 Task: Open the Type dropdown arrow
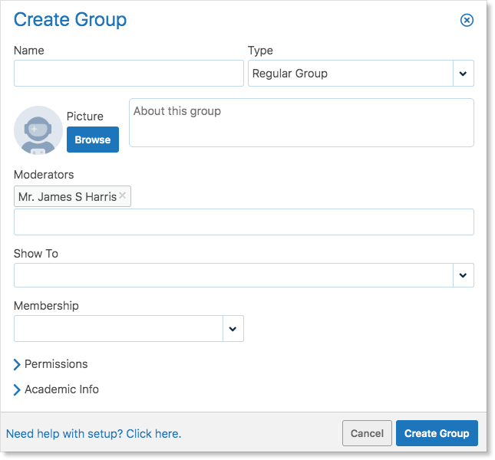[463, 74]
